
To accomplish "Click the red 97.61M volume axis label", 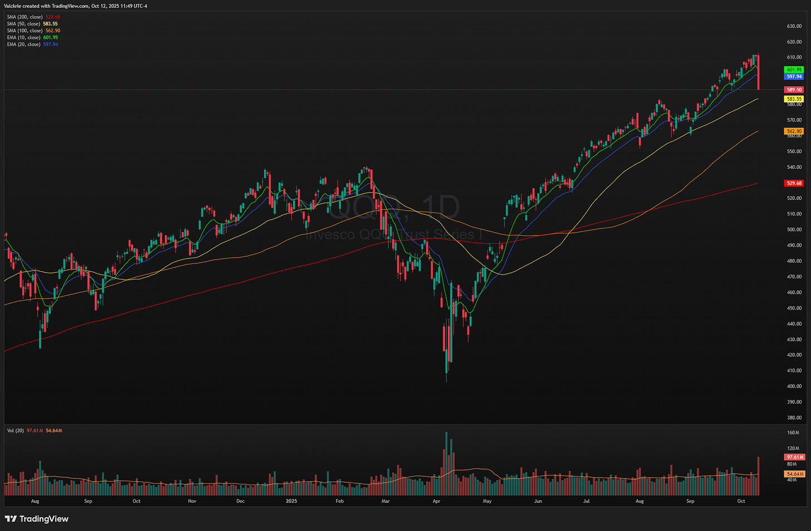I will (x=795, y=457).
